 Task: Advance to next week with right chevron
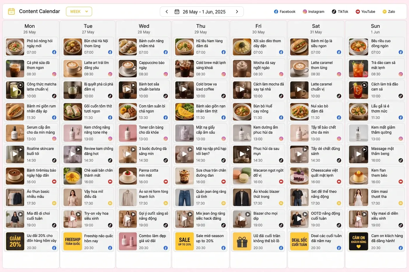(x=237, y=12)
